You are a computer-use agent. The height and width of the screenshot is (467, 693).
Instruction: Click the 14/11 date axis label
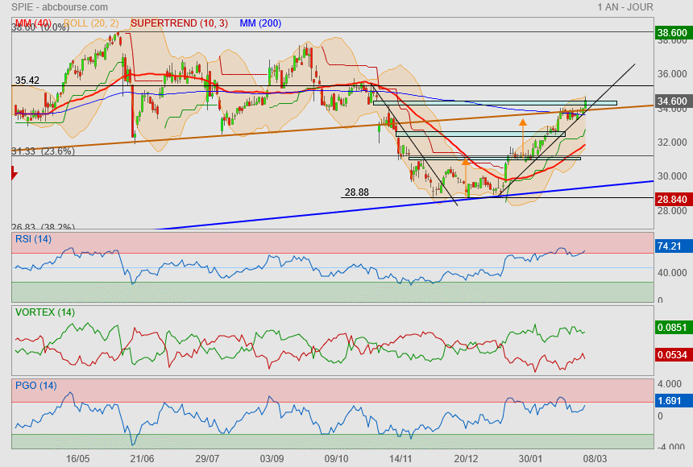click(400, 459)
